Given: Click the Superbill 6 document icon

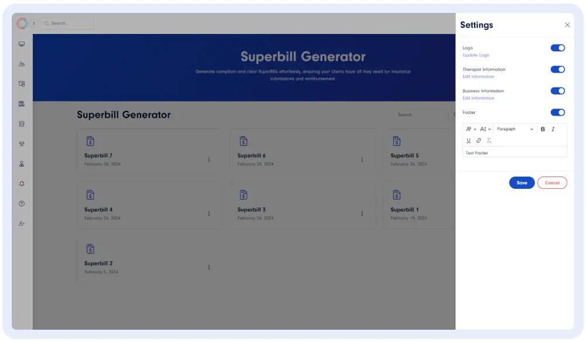Looking at the screenshot, I should tap(243, 141).
